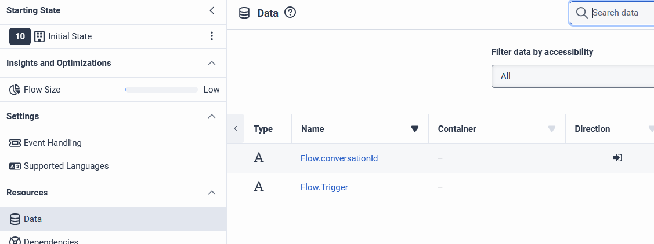Image resolution: width=654 pixels, height=244 pixels.
Task: Collapse the Insights and Optimizations section
Action: 212,63
